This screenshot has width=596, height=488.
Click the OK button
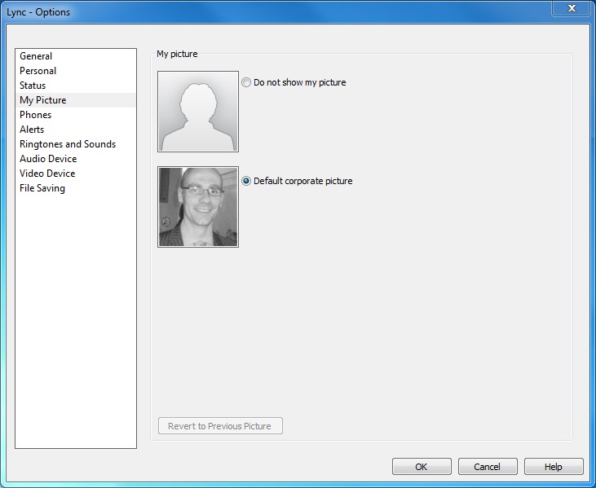pos(422,466)
